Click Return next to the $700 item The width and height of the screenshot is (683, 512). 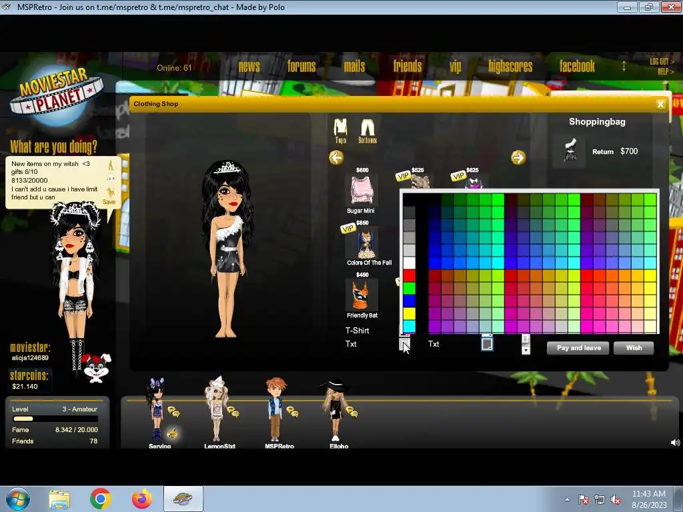(603, 151)
